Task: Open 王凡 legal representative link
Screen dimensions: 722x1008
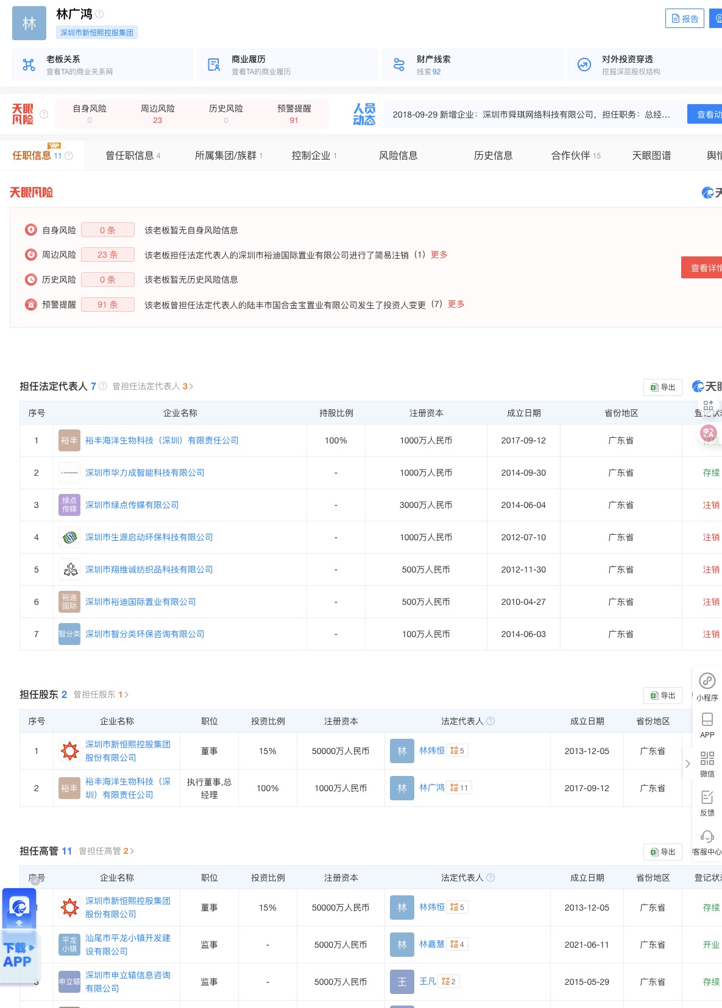Action: [428, 982]
